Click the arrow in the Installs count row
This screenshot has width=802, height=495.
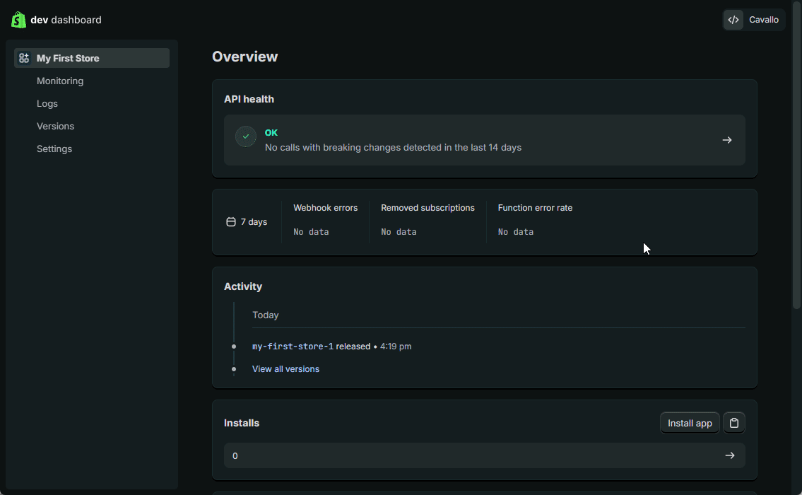coord(729,455)
